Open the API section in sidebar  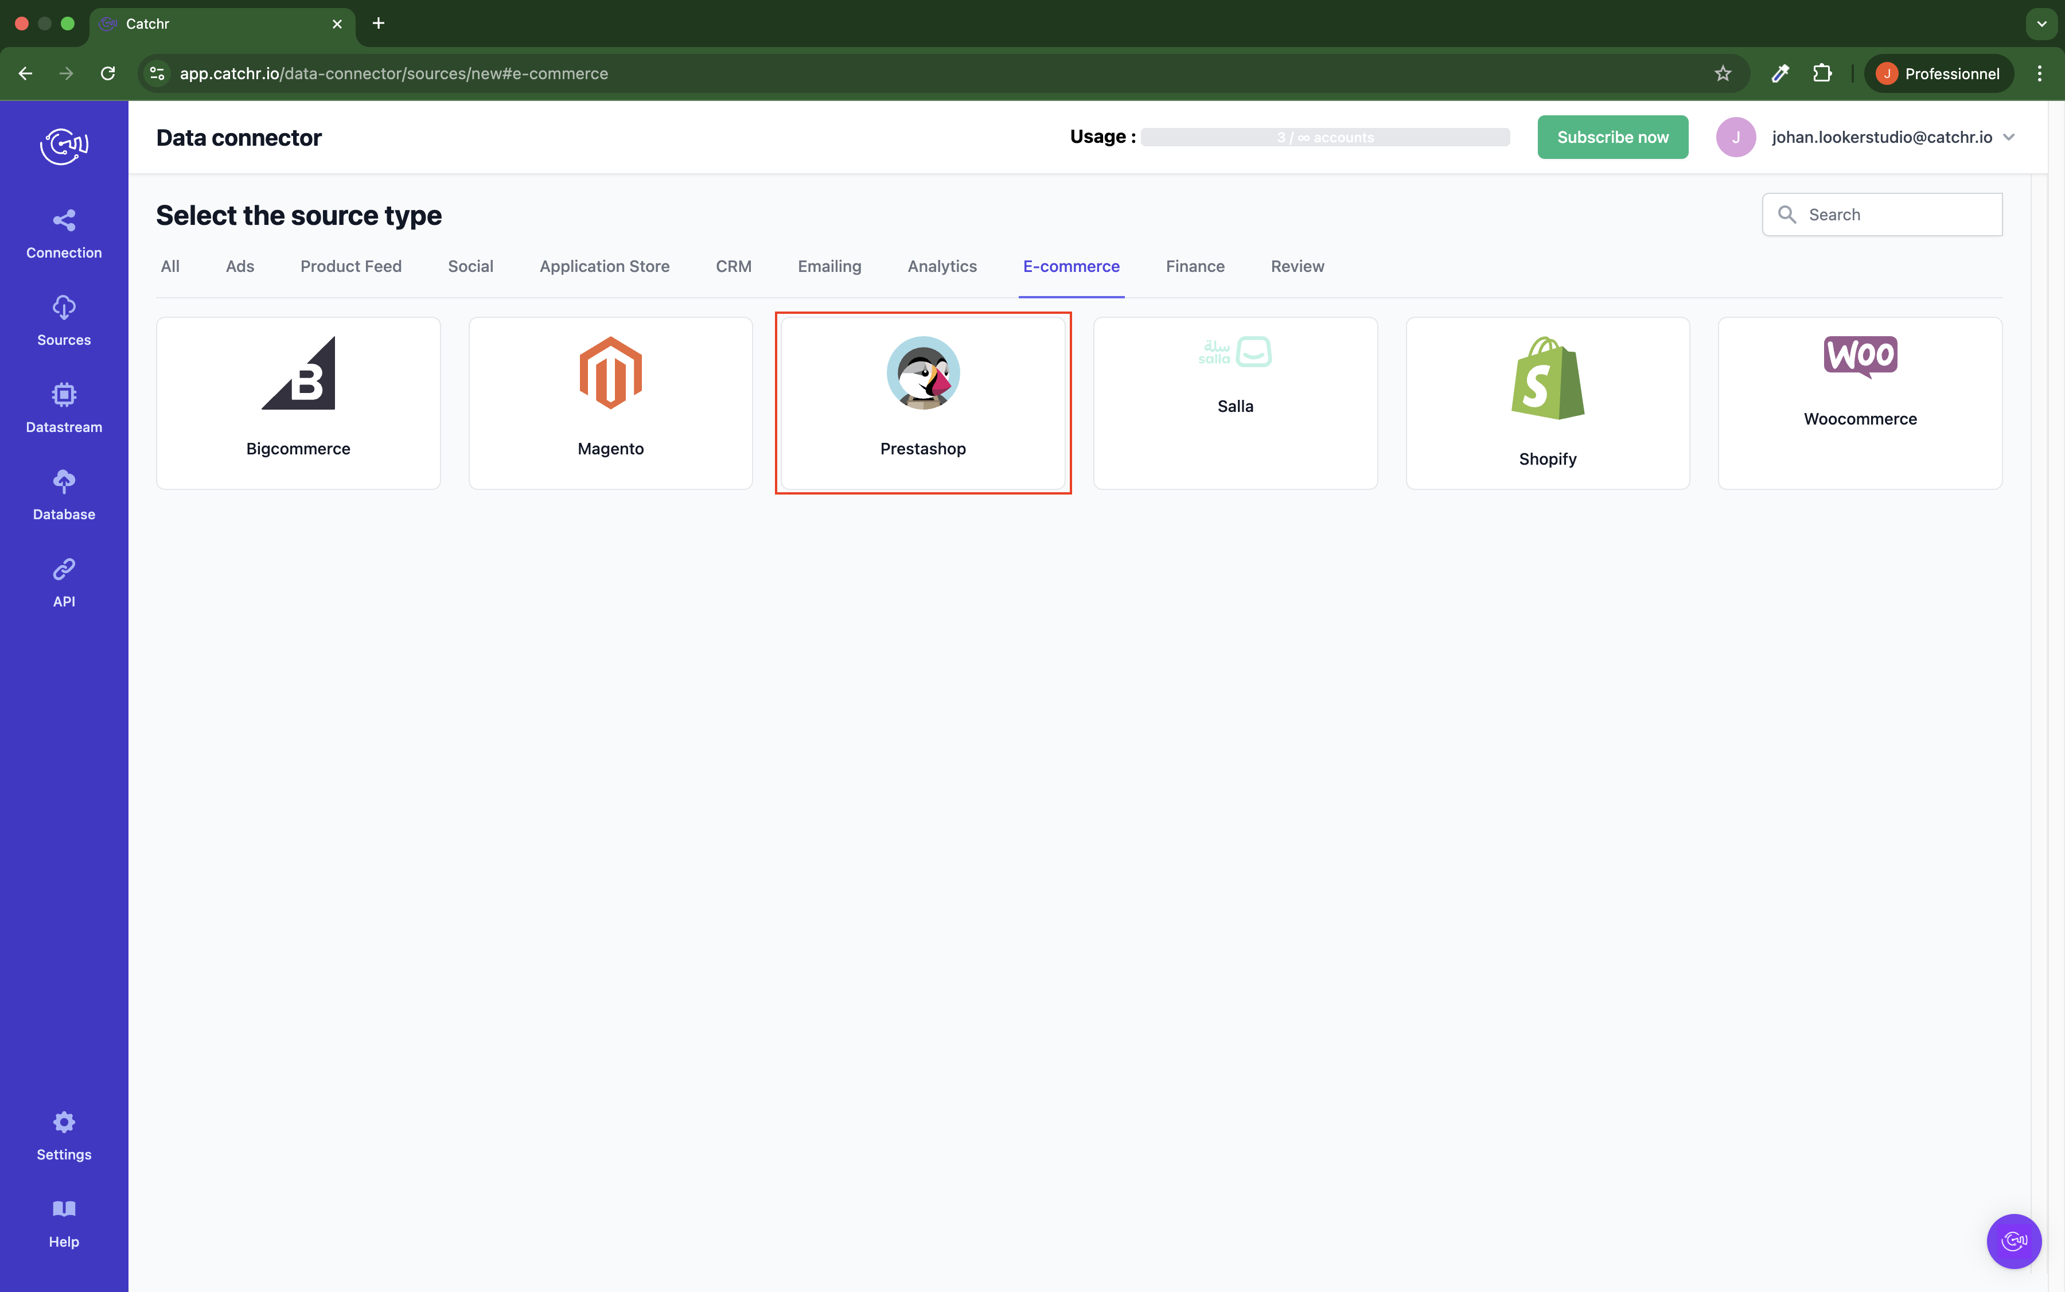(x=64, y=583)
